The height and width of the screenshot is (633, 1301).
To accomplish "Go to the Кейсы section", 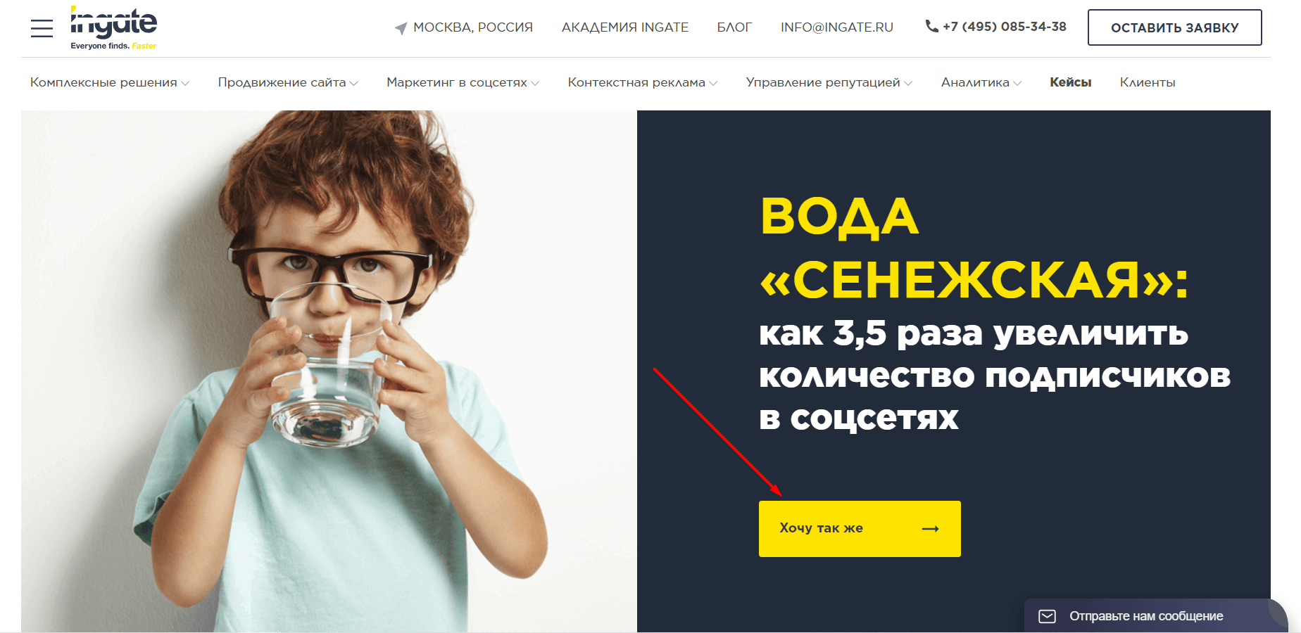I will point(1070,82).
